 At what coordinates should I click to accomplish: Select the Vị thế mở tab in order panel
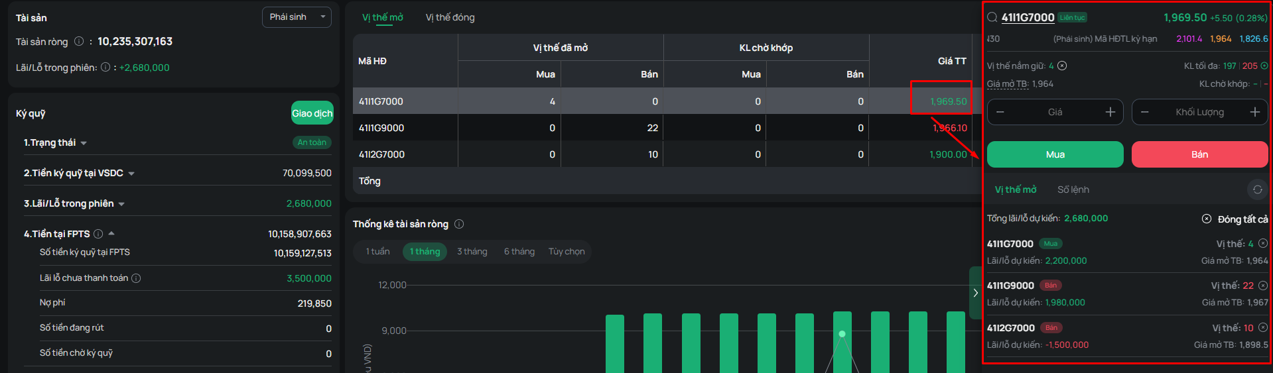(1016, 189)
